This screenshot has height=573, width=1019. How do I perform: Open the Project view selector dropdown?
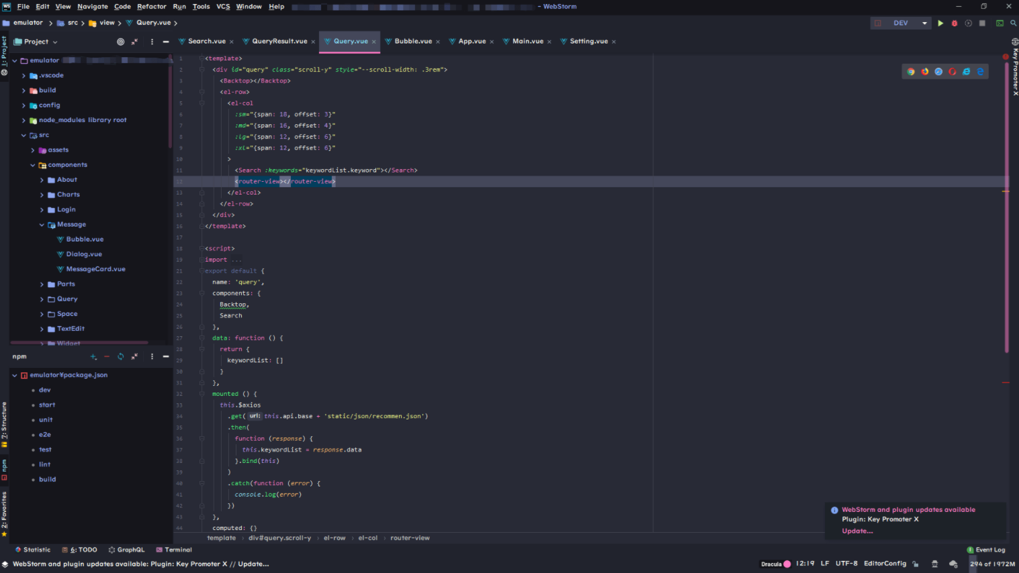point(36,42)
